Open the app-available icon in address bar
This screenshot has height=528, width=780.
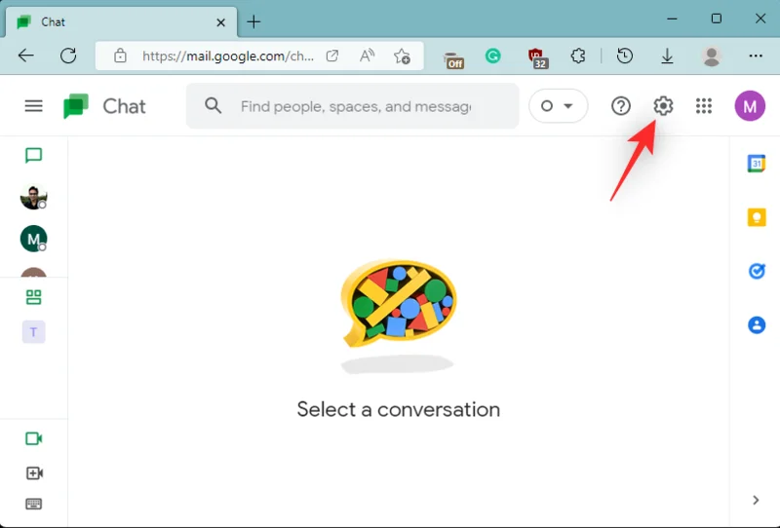tap(331, 56)
